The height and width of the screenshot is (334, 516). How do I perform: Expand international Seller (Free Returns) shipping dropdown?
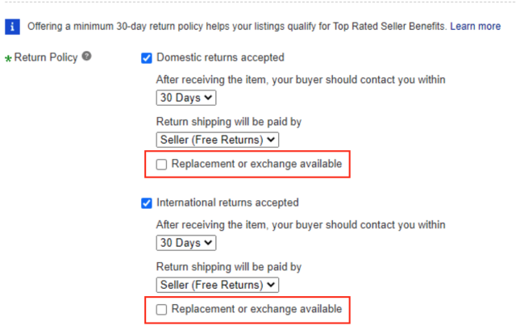tap(218, 285)
